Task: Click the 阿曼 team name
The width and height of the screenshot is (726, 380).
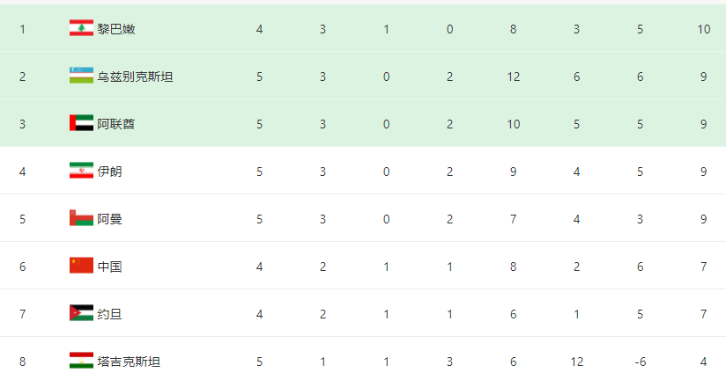Action: click(110, 219)
